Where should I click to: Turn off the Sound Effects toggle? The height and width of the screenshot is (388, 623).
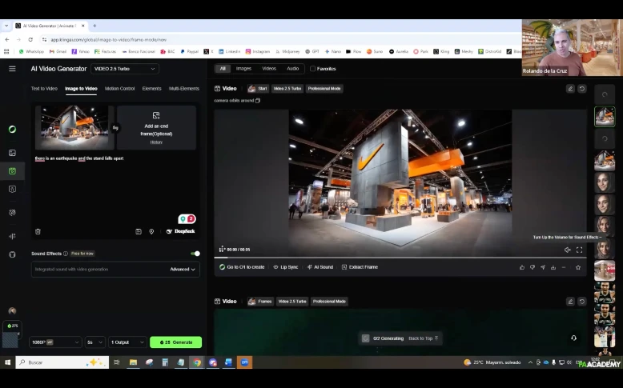coord(195,254)
